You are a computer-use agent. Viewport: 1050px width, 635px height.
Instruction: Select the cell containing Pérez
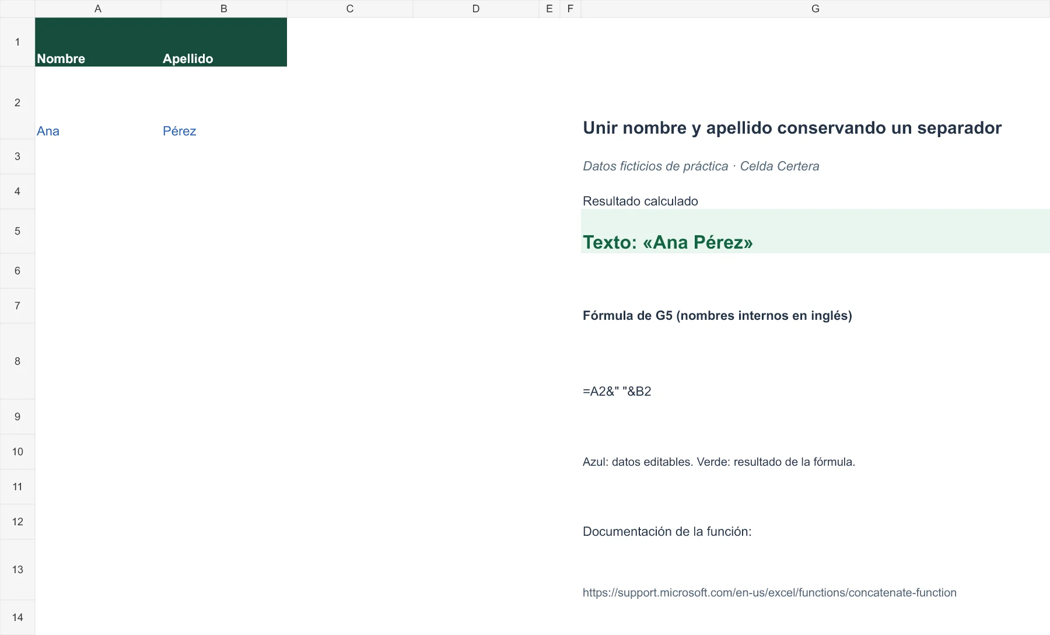coord(224,103)
